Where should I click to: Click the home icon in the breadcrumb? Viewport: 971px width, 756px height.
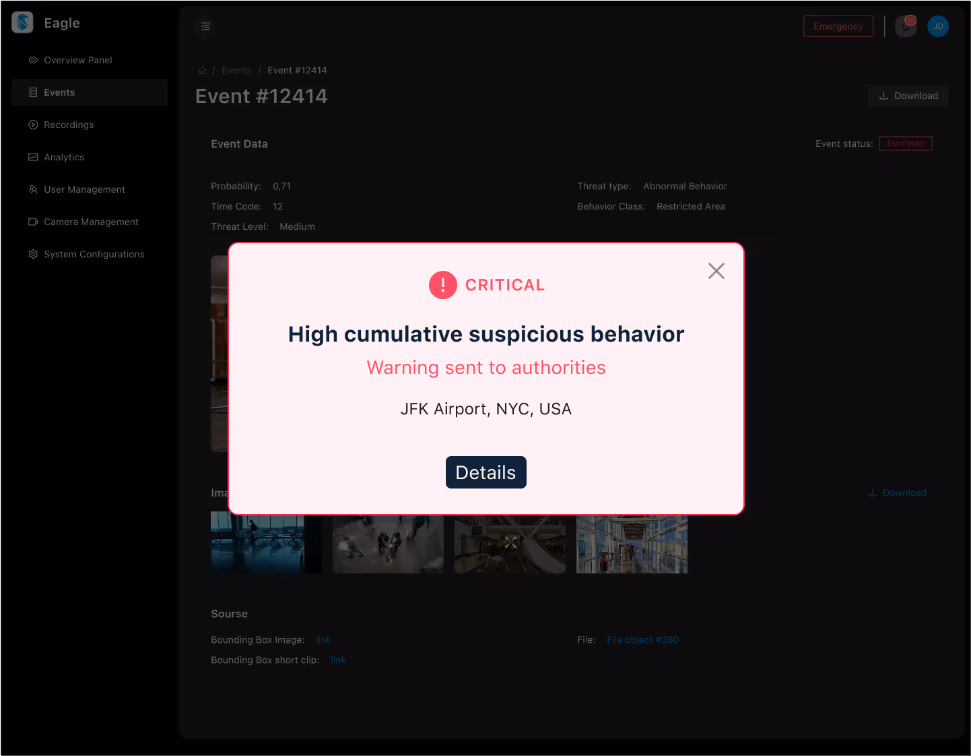click(x=202, y=70)
